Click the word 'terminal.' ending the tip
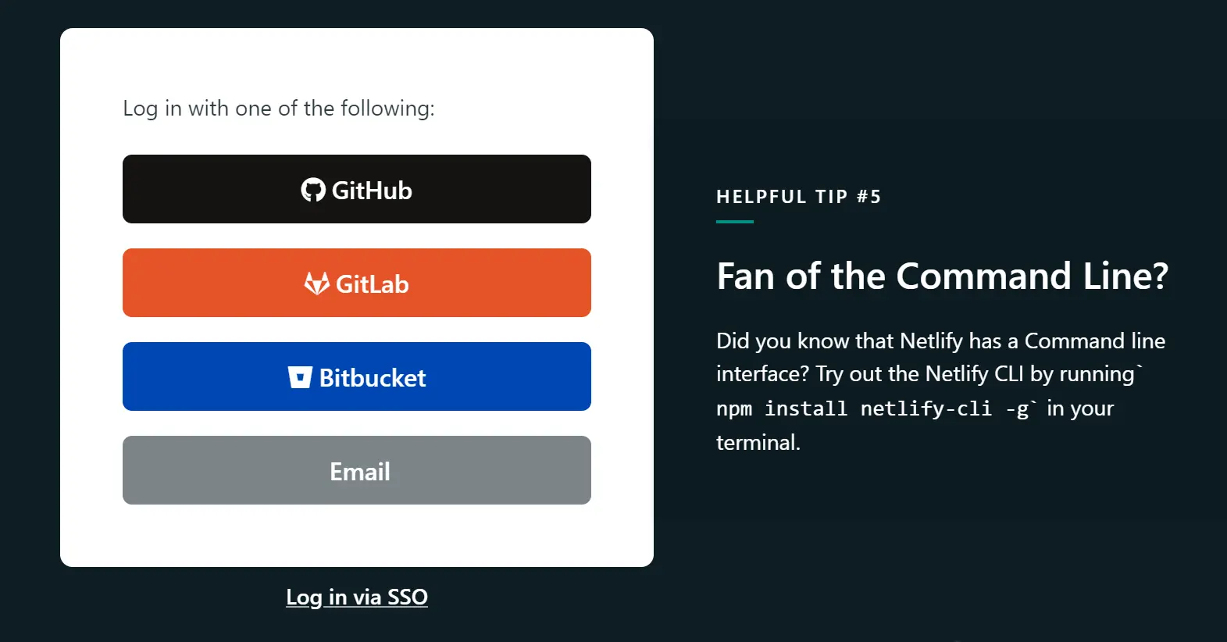 (758, 443)
